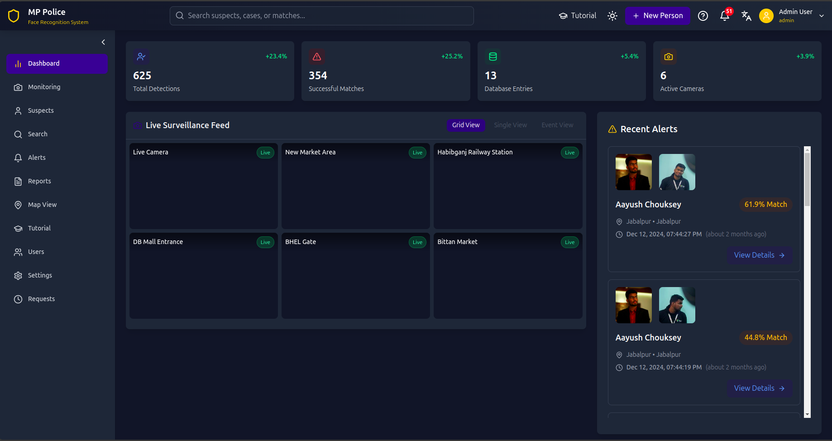Click alerts scrollbar down arrow
This screenshot has width=832, height=441.
click(x=807, y=414)
